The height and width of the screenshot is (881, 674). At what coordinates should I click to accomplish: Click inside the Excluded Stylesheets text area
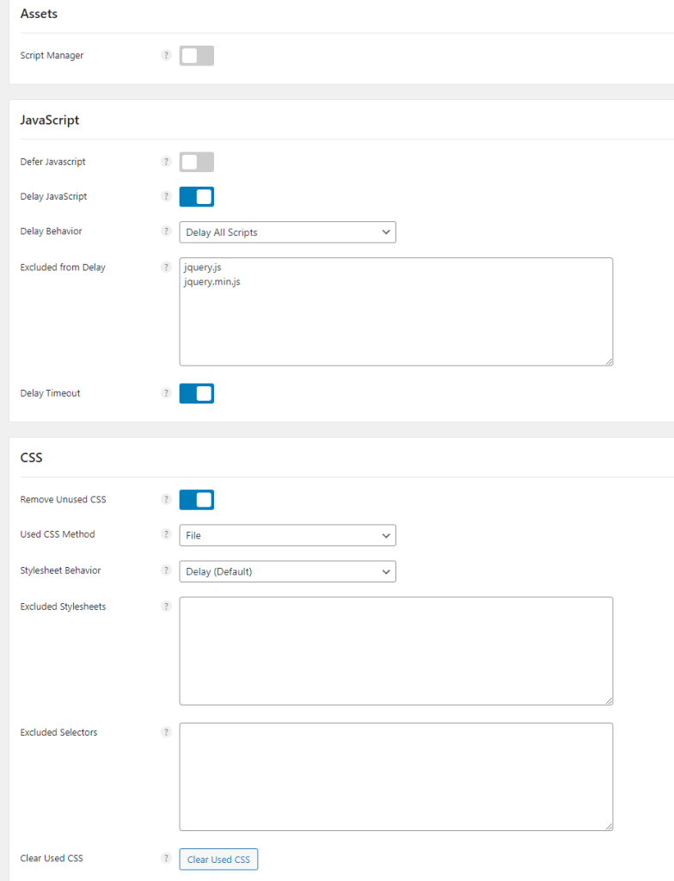[396, 650]
